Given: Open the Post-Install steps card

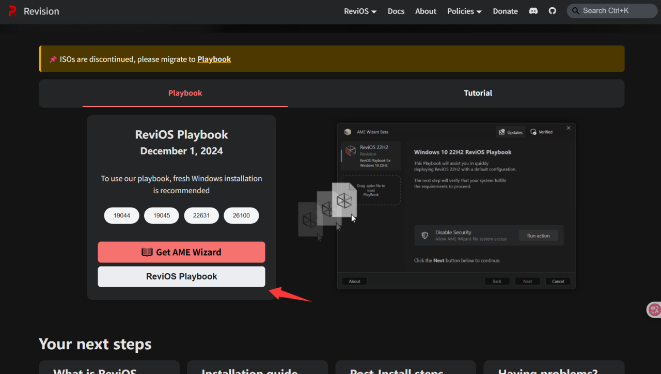Looking at the screenshot, I should 405,367.
